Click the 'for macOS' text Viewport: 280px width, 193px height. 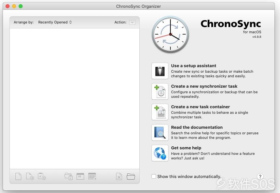(252, 32)
